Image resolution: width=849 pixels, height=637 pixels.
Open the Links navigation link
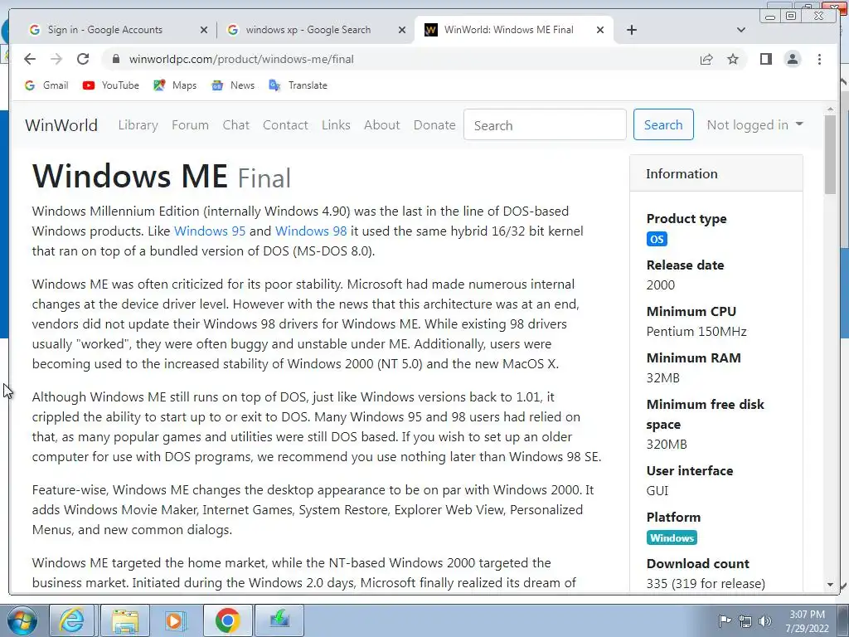click(x=336, y=125)
